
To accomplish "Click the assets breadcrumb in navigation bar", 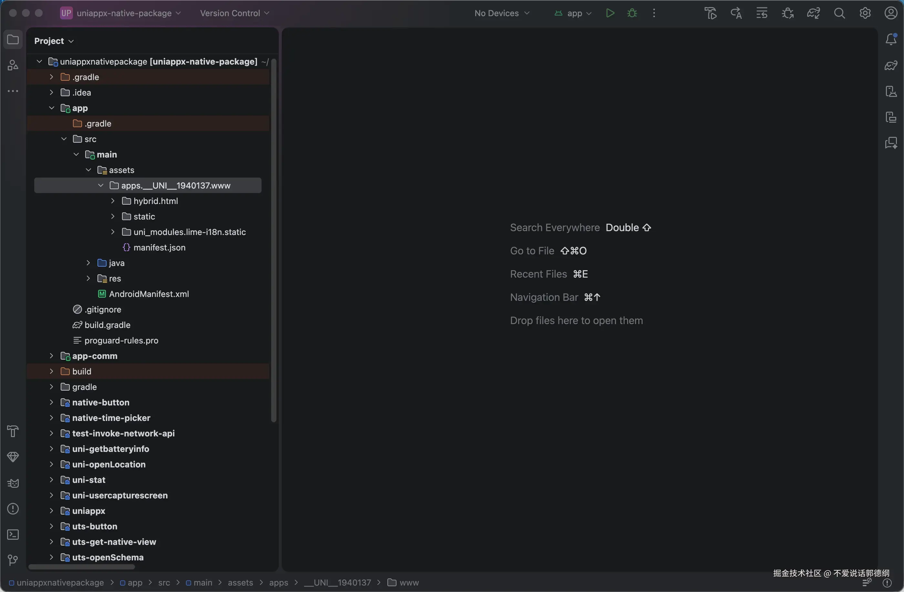I will click(x=240, y=583).
